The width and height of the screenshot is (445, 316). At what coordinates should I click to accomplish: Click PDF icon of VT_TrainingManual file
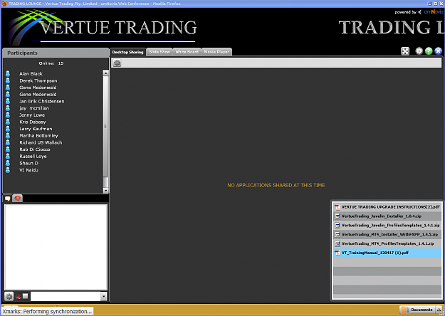tap(337, 253)
